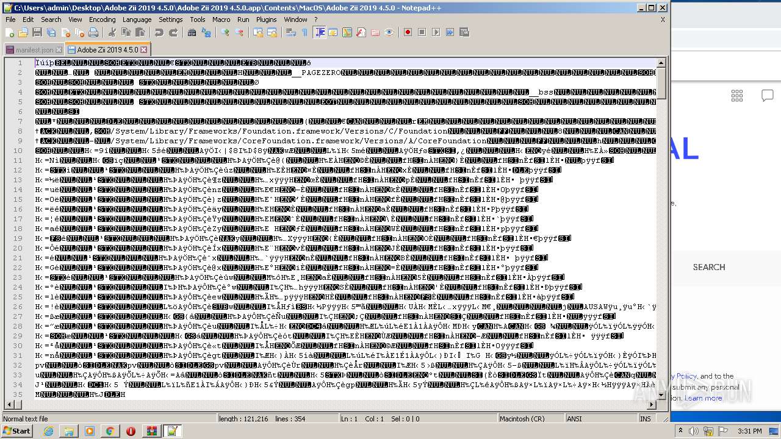The width and height of the screenshot is (781, 439).
Task: Click the Close document toolbar icon
Action: point(65,32)
